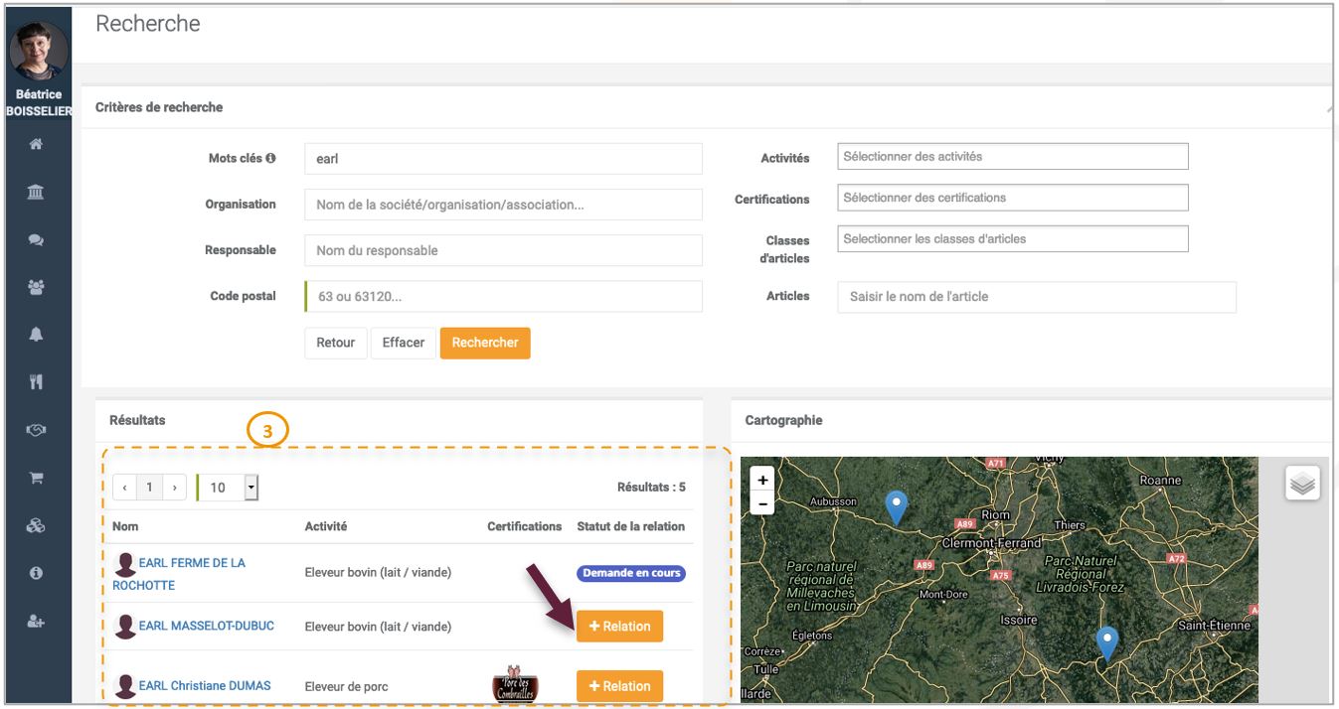Screen dimensions: 1339x709
Task: Open the handshake relations sidebar icon
Action: pos(36,430)
